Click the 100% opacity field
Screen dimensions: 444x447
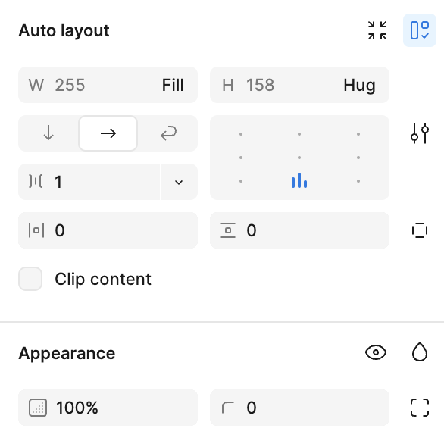[108, 408]
